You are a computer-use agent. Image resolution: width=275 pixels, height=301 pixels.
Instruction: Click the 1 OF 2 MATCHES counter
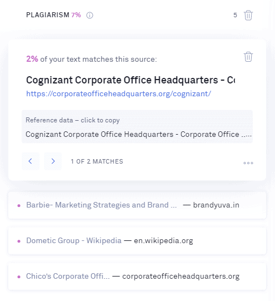pos(97,161)
